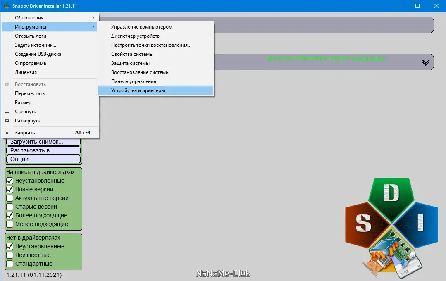
Task: Uncheck Новые версии in driver pack filters
Action: coord(9,189)
